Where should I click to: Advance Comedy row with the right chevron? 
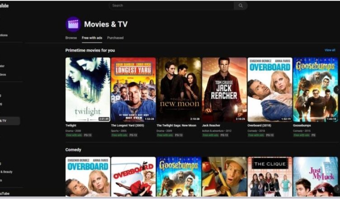point(337,189)
